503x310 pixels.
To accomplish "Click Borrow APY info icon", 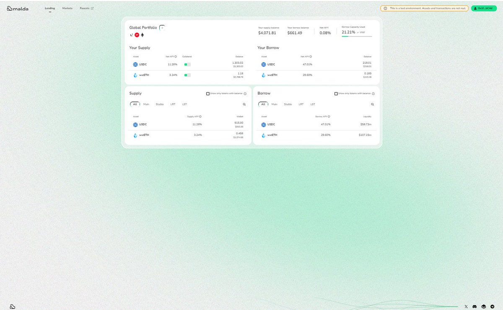I will [x=329, y=117].
